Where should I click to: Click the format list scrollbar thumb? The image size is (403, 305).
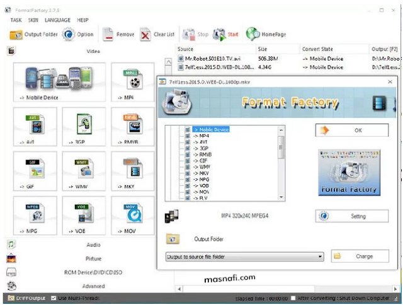(281, 147)
